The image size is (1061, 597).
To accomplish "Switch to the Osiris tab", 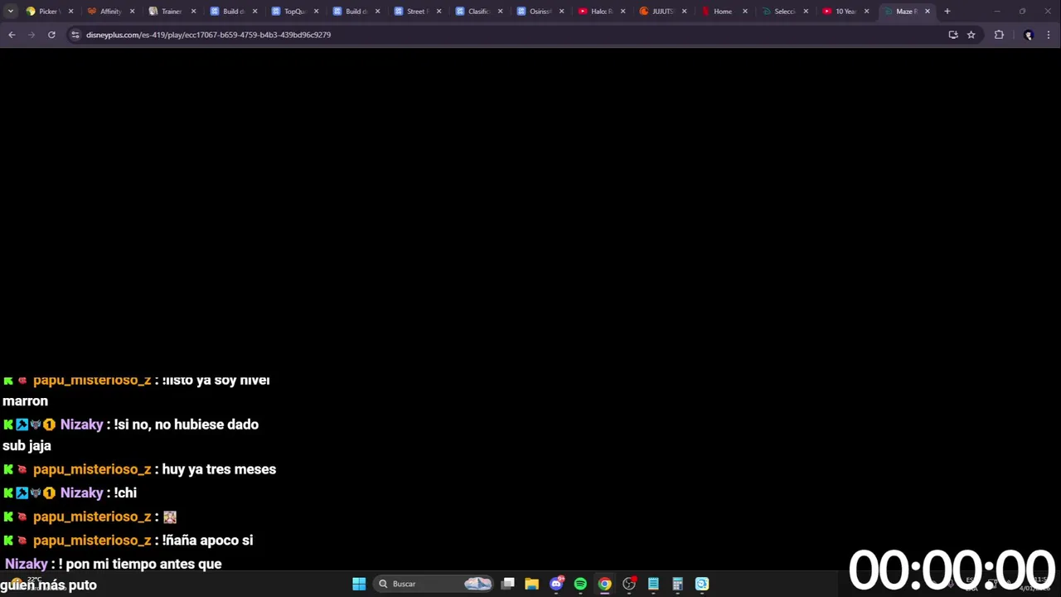I will 539,12.
